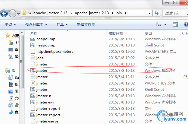The image size is (188, 124).
Task: Select the jaas text document
Action: click(x=37, y=58)
